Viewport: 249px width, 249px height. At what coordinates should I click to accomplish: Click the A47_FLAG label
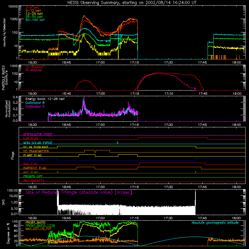[31, 172]
